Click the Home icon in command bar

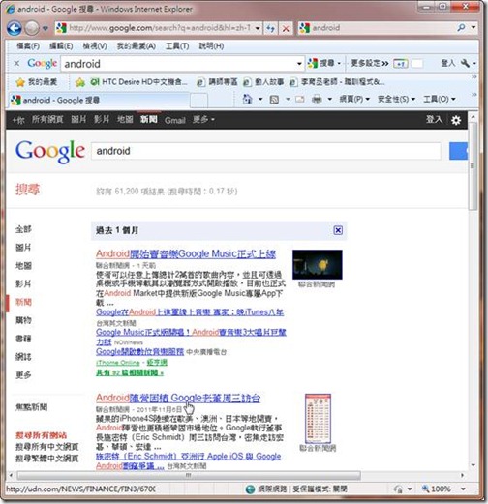[x=247, y=99]
